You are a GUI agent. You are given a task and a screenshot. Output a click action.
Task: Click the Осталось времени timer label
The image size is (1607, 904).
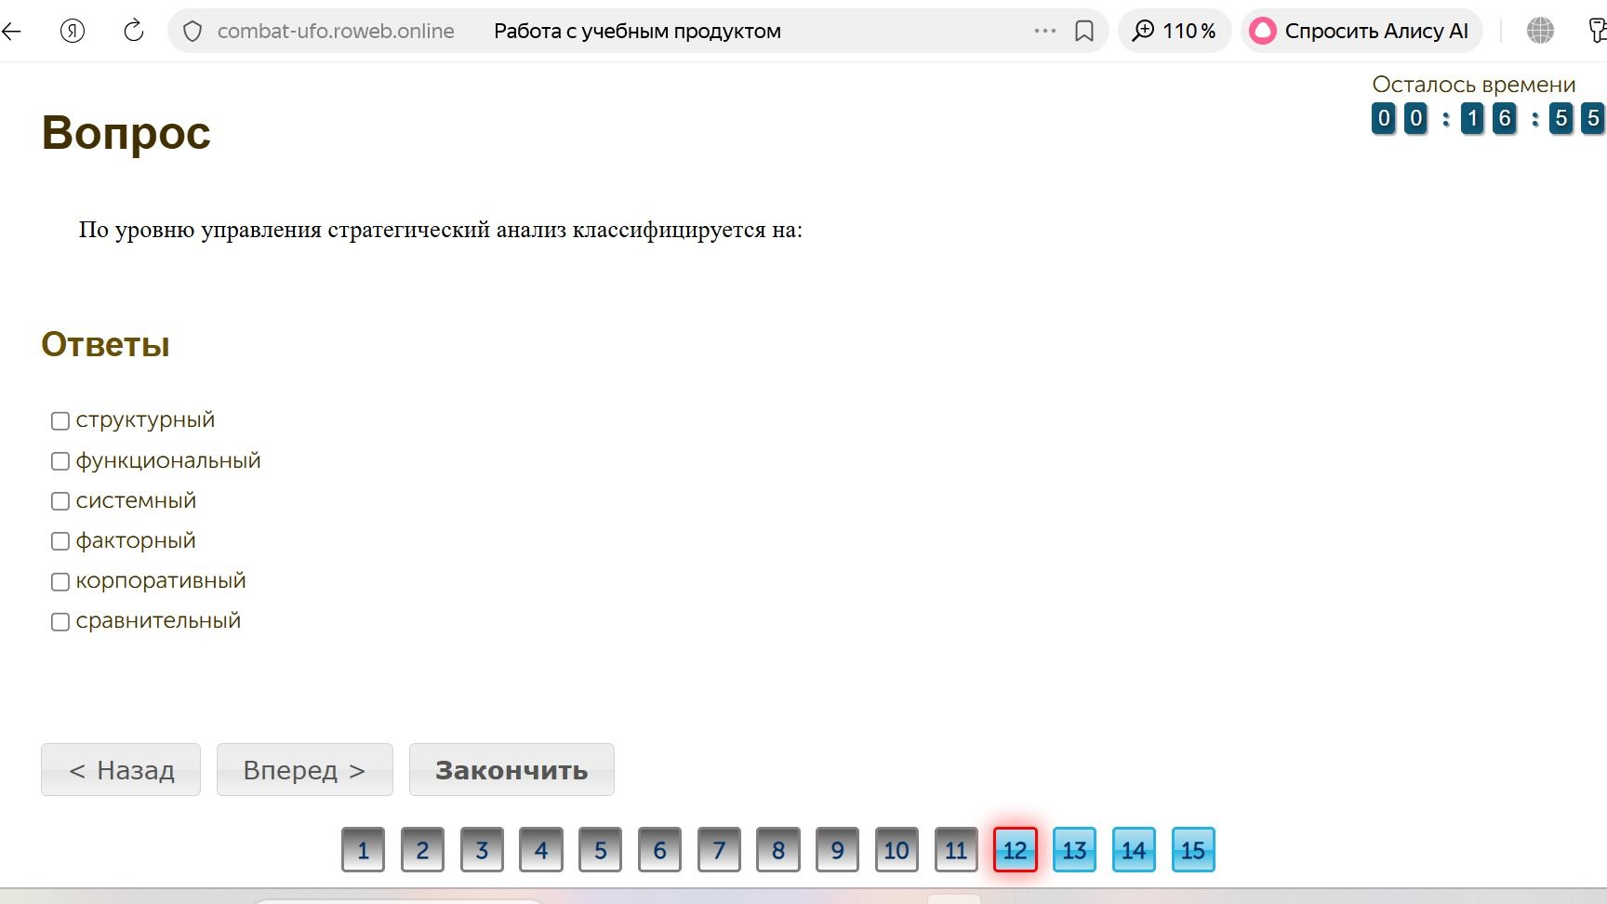1474,85
